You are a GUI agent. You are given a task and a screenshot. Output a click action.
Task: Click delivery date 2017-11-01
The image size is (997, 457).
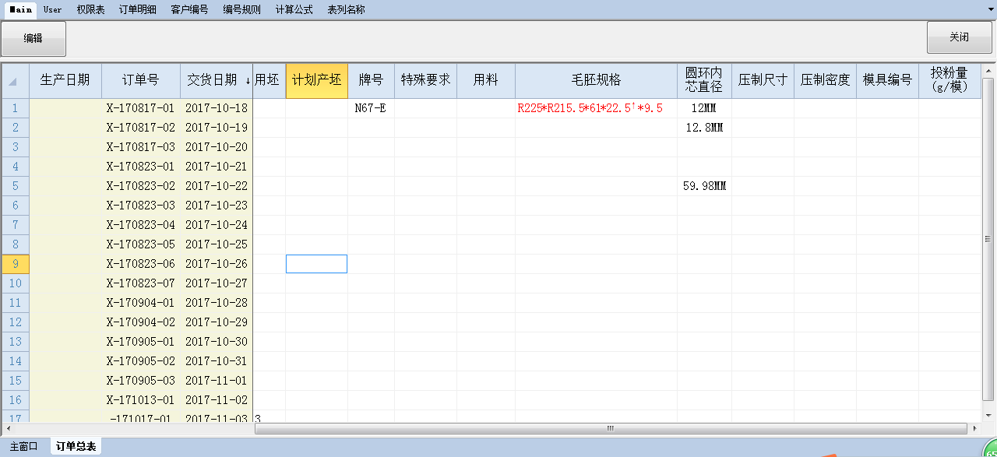point(217,381)
